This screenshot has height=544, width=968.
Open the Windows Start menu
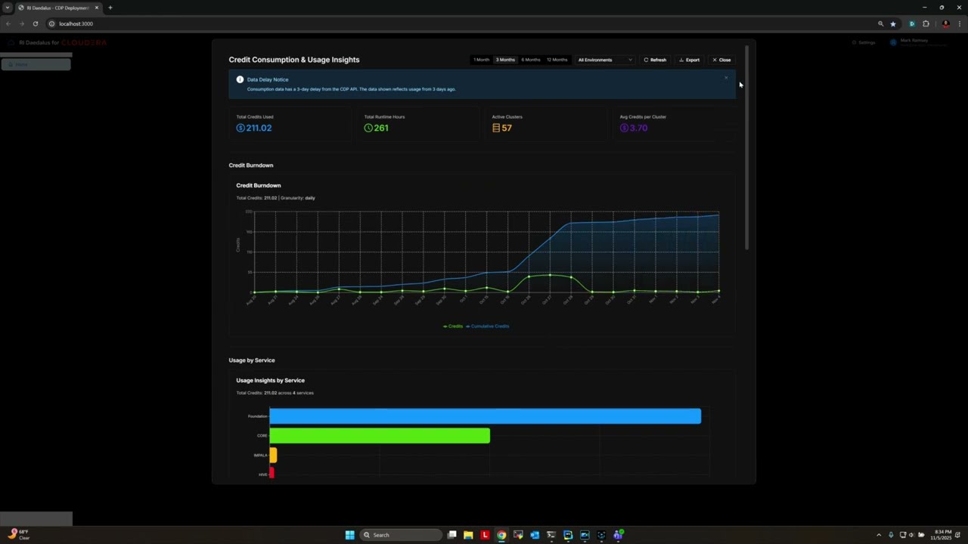(x=349, y=535)
